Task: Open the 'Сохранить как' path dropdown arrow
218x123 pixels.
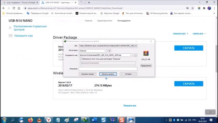Action: click(131, 55)
